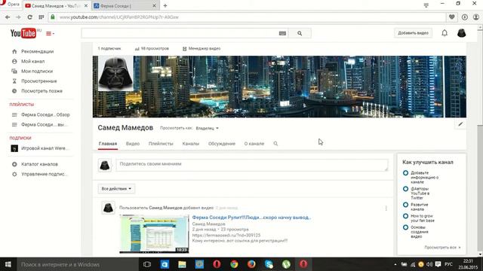The image size is (483, 271).
Task: Open File Explorer from the taskbar
Action: coord(182,264)
